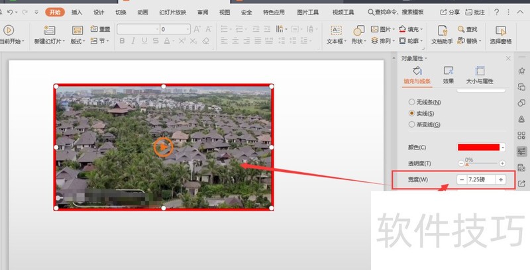
Task: Increase line width with plus button
Action: [x=501, y=179]
